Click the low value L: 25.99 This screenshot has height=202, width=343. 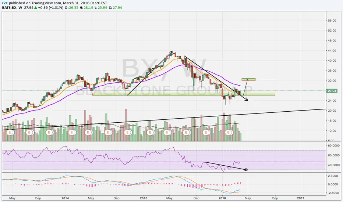pyautogui.click(x=101, y=8)
